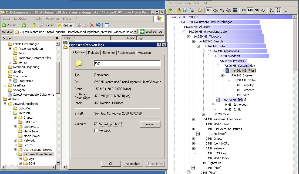Click help question mark in Eigenschaften title bar
The width and height of the screenshot is (299, 174).
159,45
